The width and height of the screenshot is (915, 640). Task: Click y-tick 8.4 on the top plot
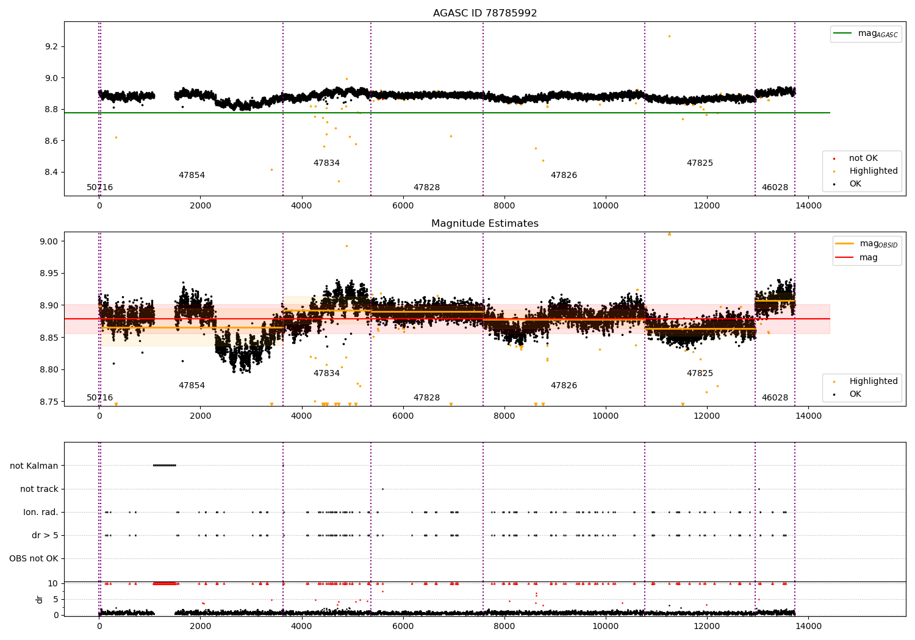click(x=51, y=172)
